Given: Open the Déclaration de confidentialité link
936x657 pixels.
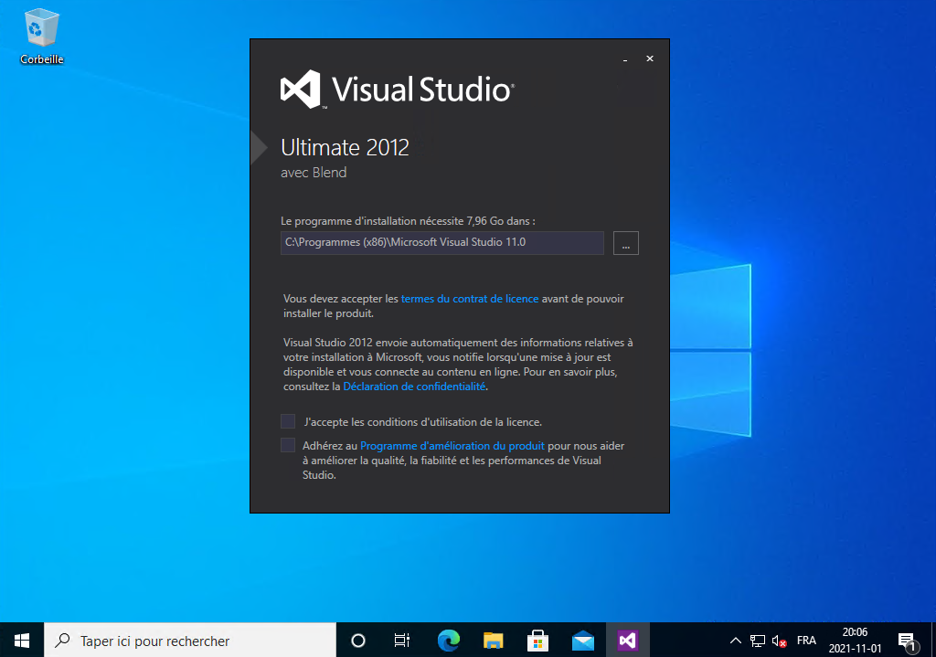Looking at the screenshot, I should (x=414, y=387).
